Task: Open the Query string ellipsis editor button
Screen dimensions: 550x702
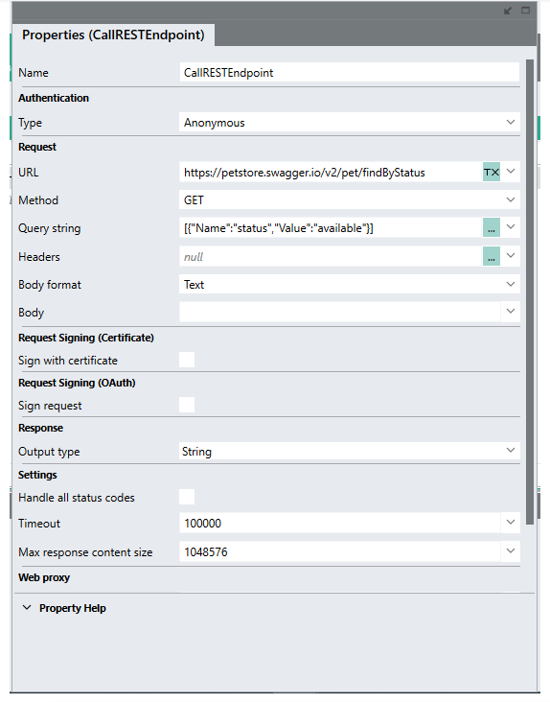Action: tap(491, 228)
